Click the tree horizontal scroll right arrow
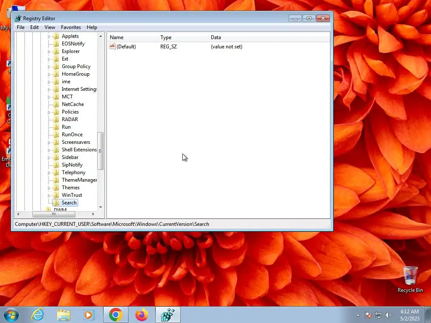 point(93,214)
